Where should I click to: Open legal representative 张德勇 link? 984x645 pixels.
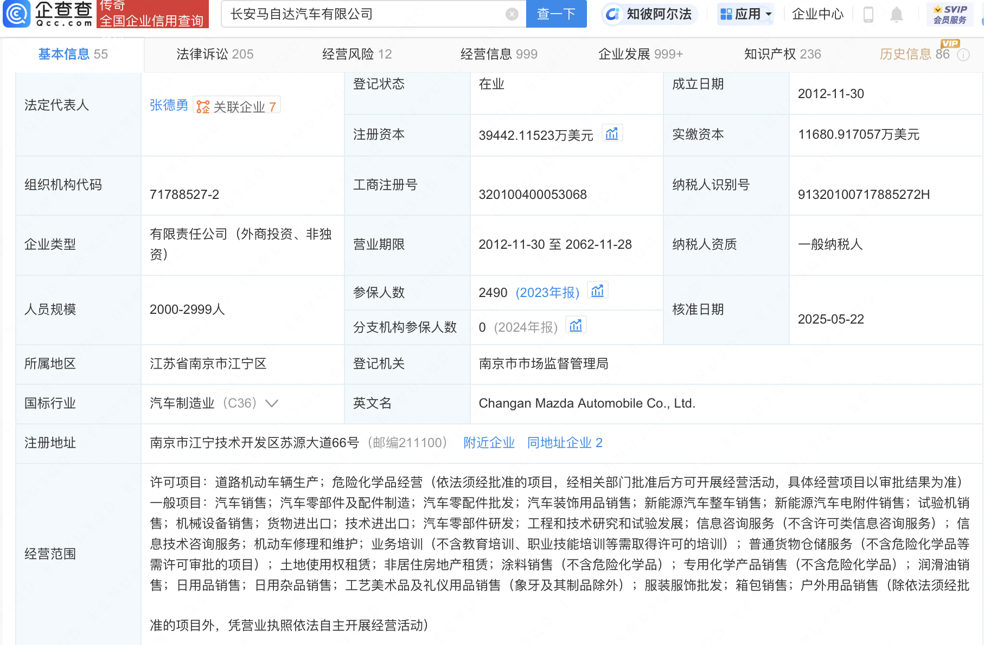tap(169, 105)
